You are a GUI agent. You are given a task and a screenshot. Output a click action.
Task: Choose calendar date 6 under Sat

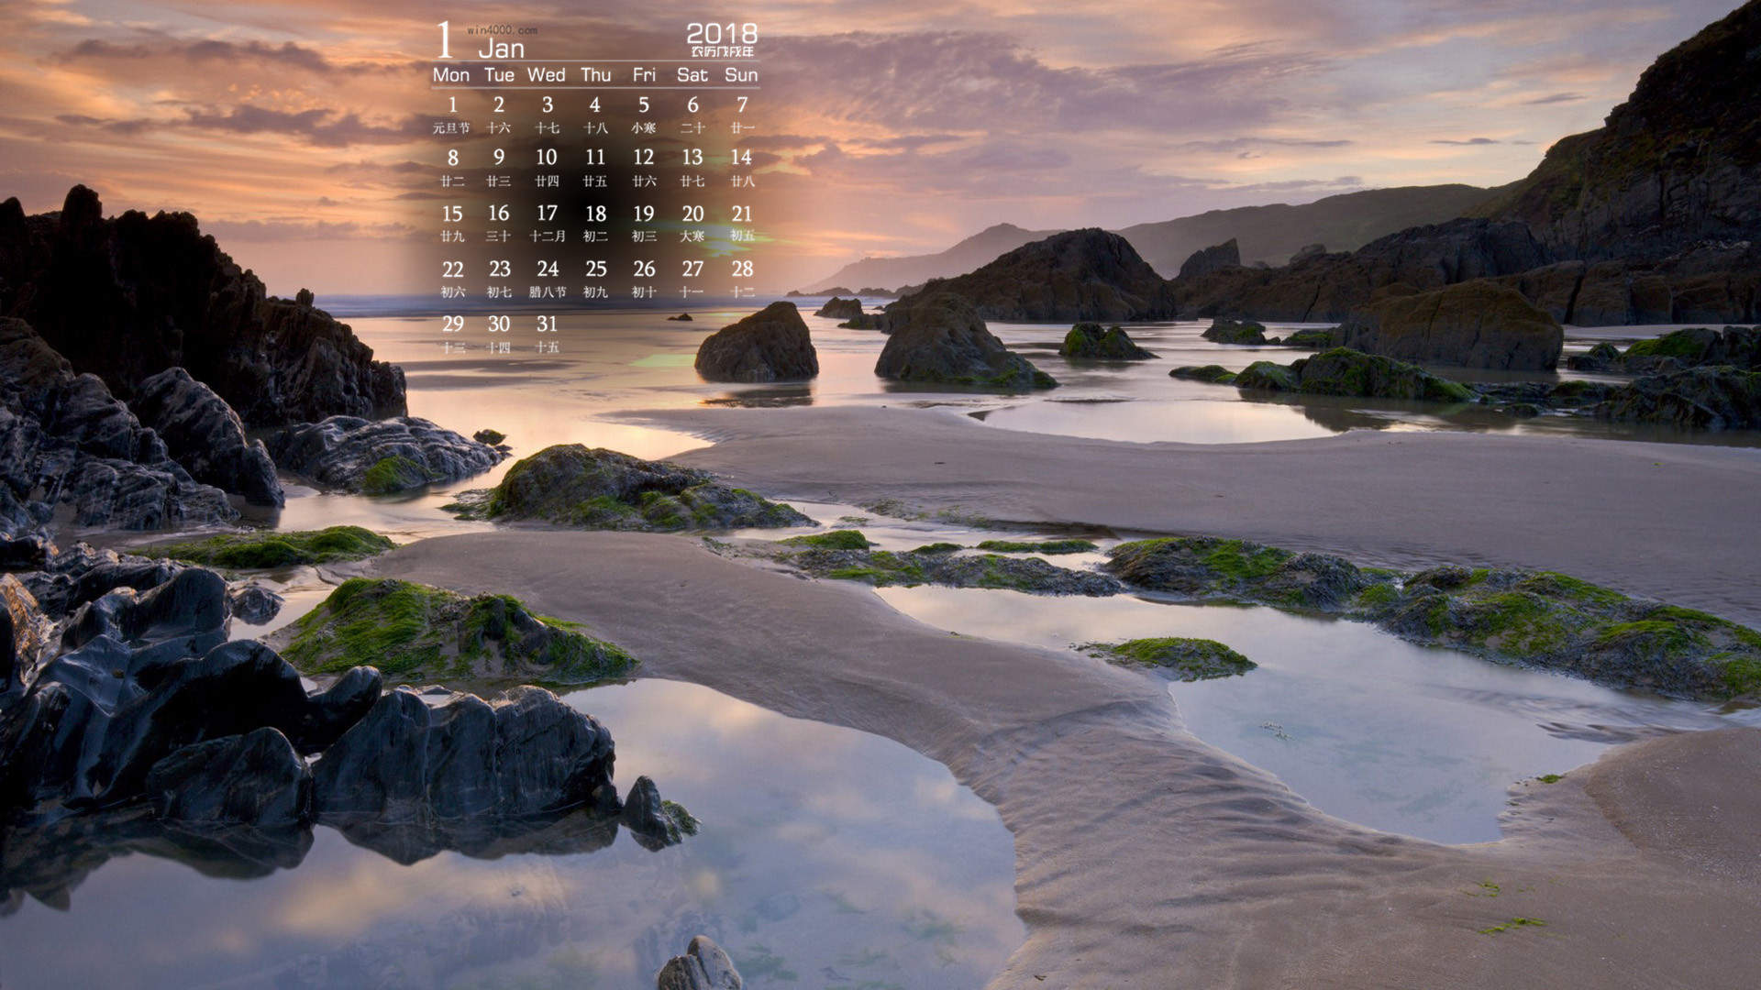click(692, 105)
